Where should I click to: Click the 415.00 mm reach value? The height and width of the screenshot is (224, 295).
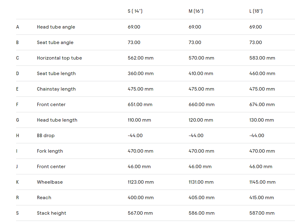point(262,198)
